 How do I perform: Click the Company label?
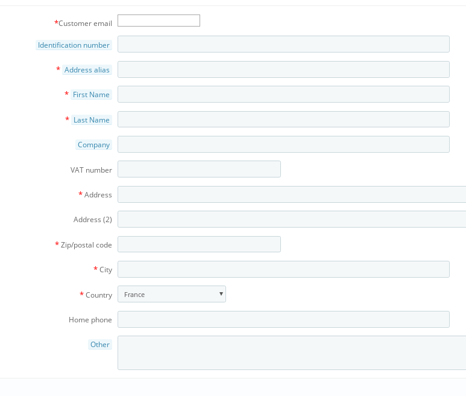pos(93,145)
